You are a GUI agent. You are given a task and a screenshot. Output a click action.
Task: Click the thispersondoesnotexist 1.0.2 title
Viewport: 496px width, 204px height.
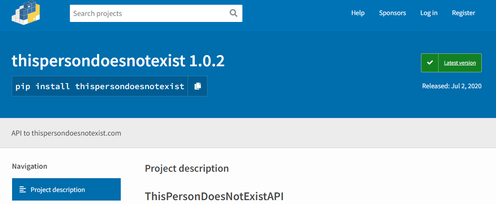click(118, 61)
